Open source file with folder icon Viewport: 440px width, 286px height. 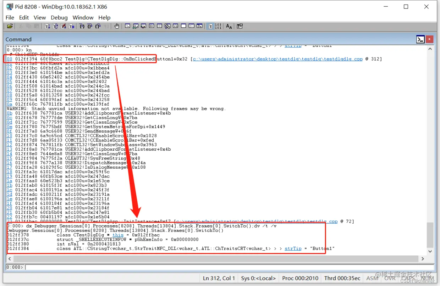(10, 26)
